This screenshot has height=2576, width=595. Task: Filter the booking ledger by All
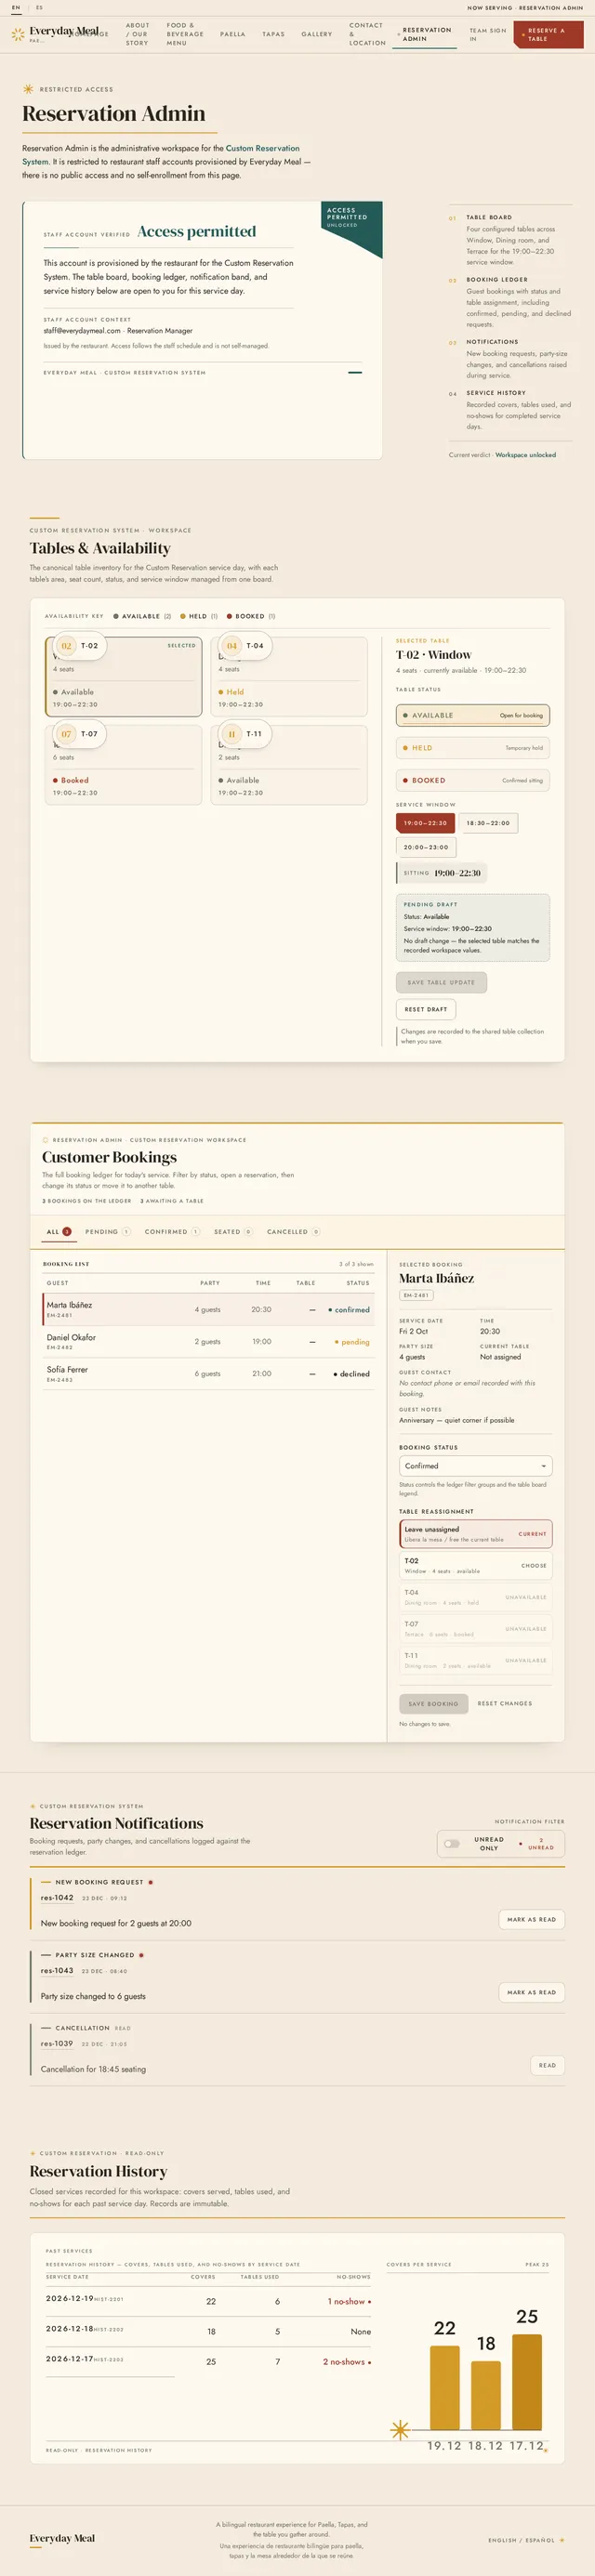click(59, 1232)
